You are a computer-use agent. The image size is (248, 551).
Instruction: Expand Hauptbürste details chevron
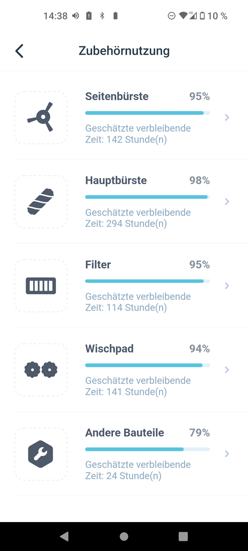227,202
